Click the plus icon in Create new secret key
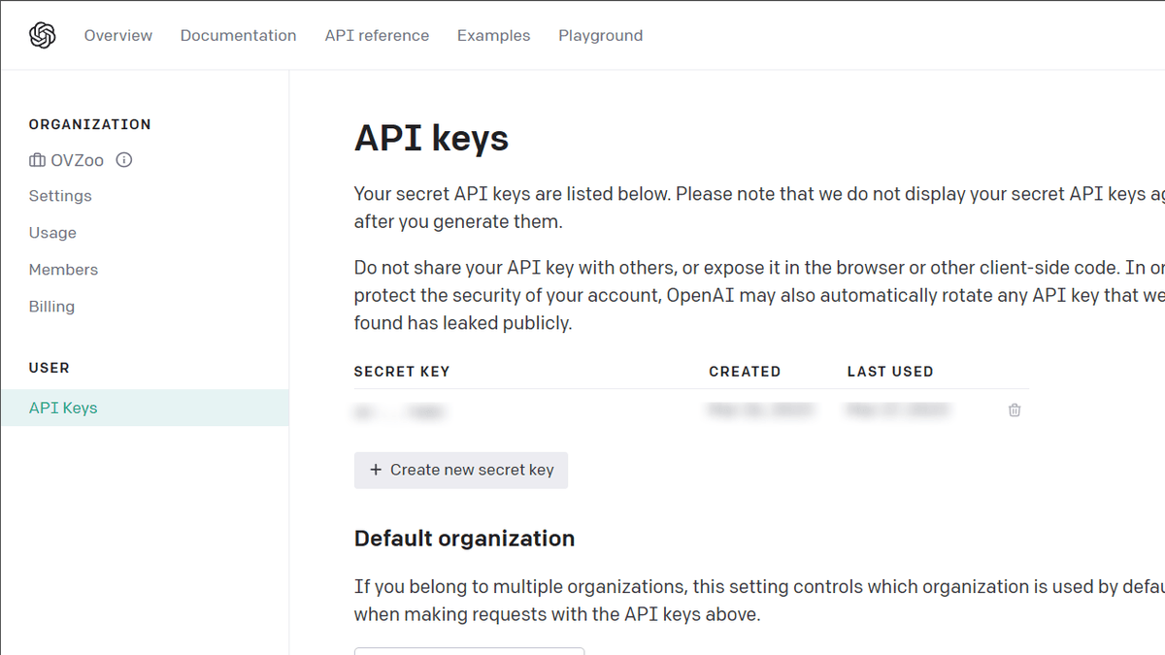 [x=376, y=470]
